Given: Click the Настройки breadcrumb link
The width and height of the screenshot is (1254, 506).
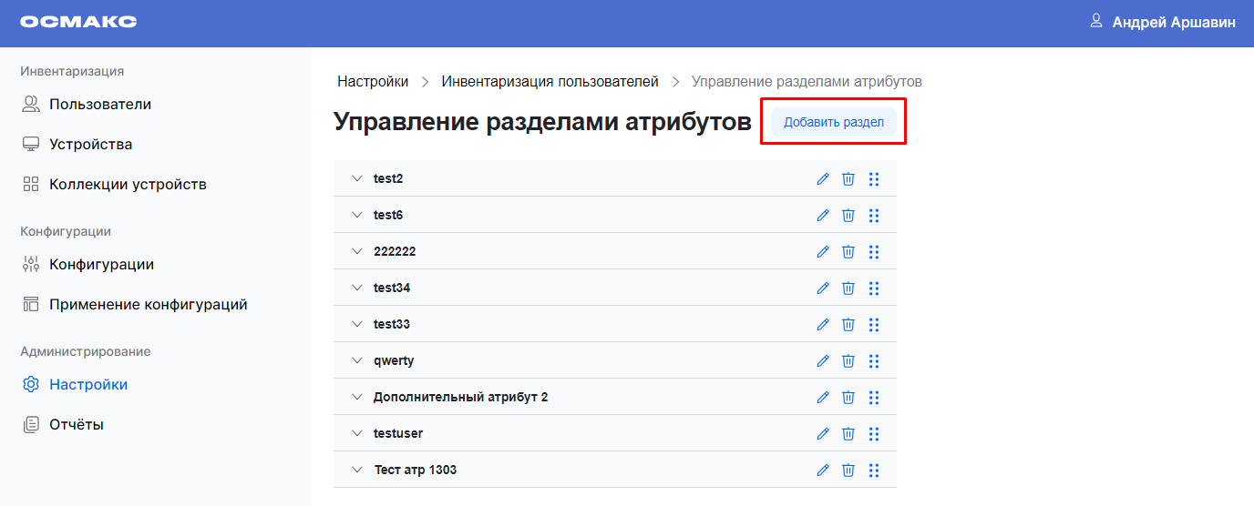Looking at the screenshot, I should tap(373, 82).
